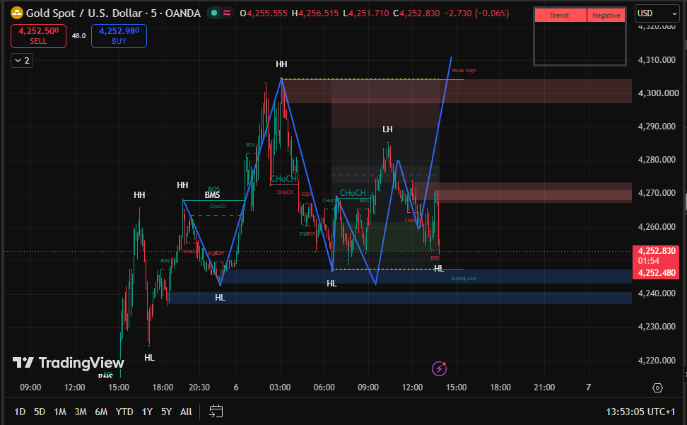The height and width of the screenshot is (425, 687).
Task: Click the 13:53:05 UTC+1 timezone clock
Action: tap(641, 412)
